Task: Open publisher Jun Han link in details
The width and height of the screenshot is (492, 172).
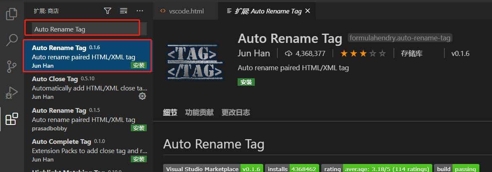Action: pos(254,53)
